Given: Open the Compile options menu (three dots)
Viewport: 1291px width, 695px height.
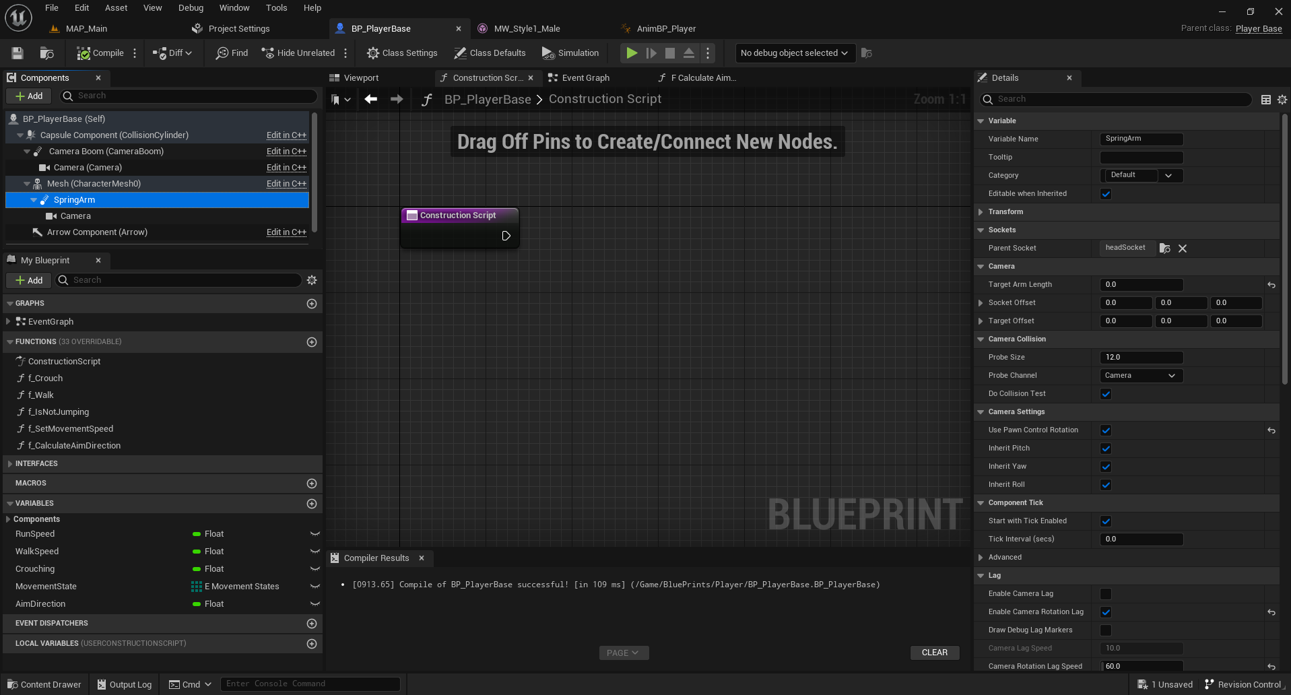Looking at the screenshot, I should pos(135,53).
